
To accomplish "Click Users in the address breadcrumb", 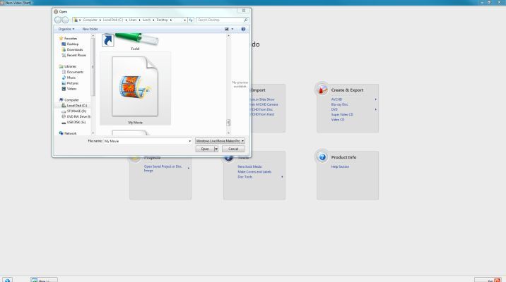I will tap(133, 20).
